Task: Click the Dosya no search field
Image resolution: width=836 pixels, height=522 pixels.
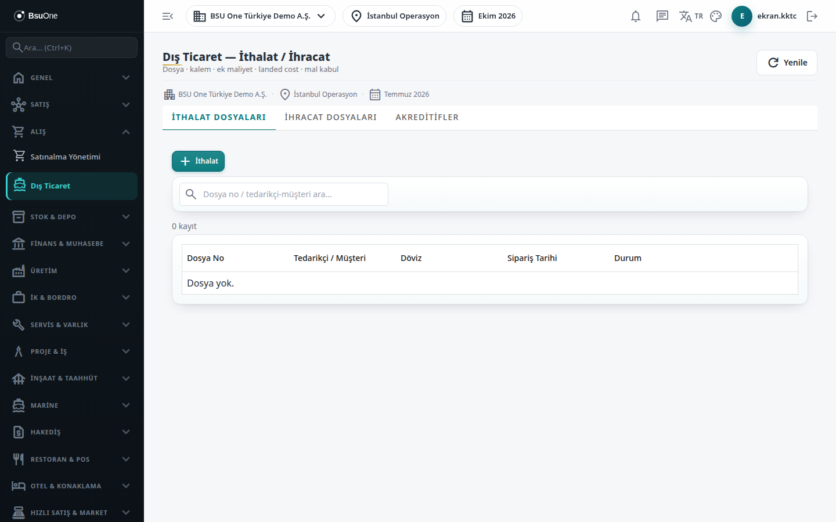Action: pos(284,194)
